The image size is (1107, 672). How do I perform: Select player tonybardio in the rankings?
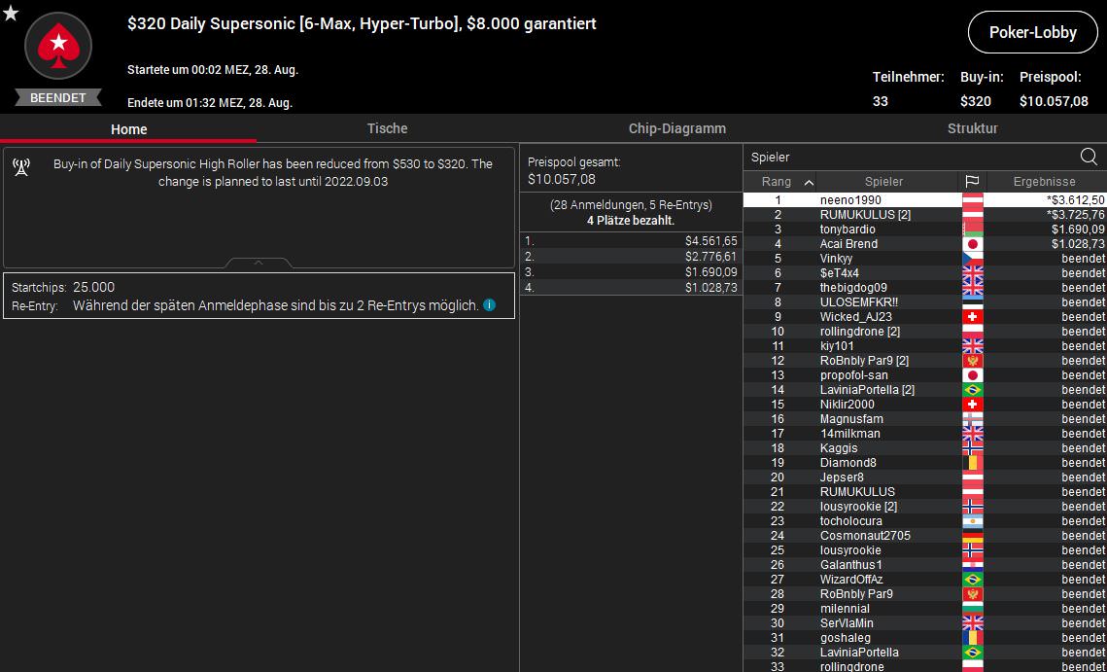click(x=848, y=230)
